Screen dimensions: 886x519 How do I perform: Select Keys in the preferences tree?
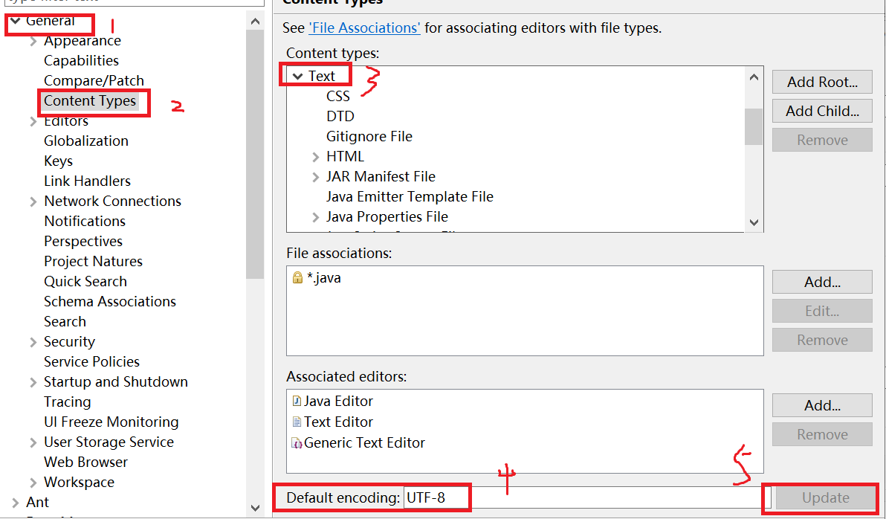tap(58, 161)
